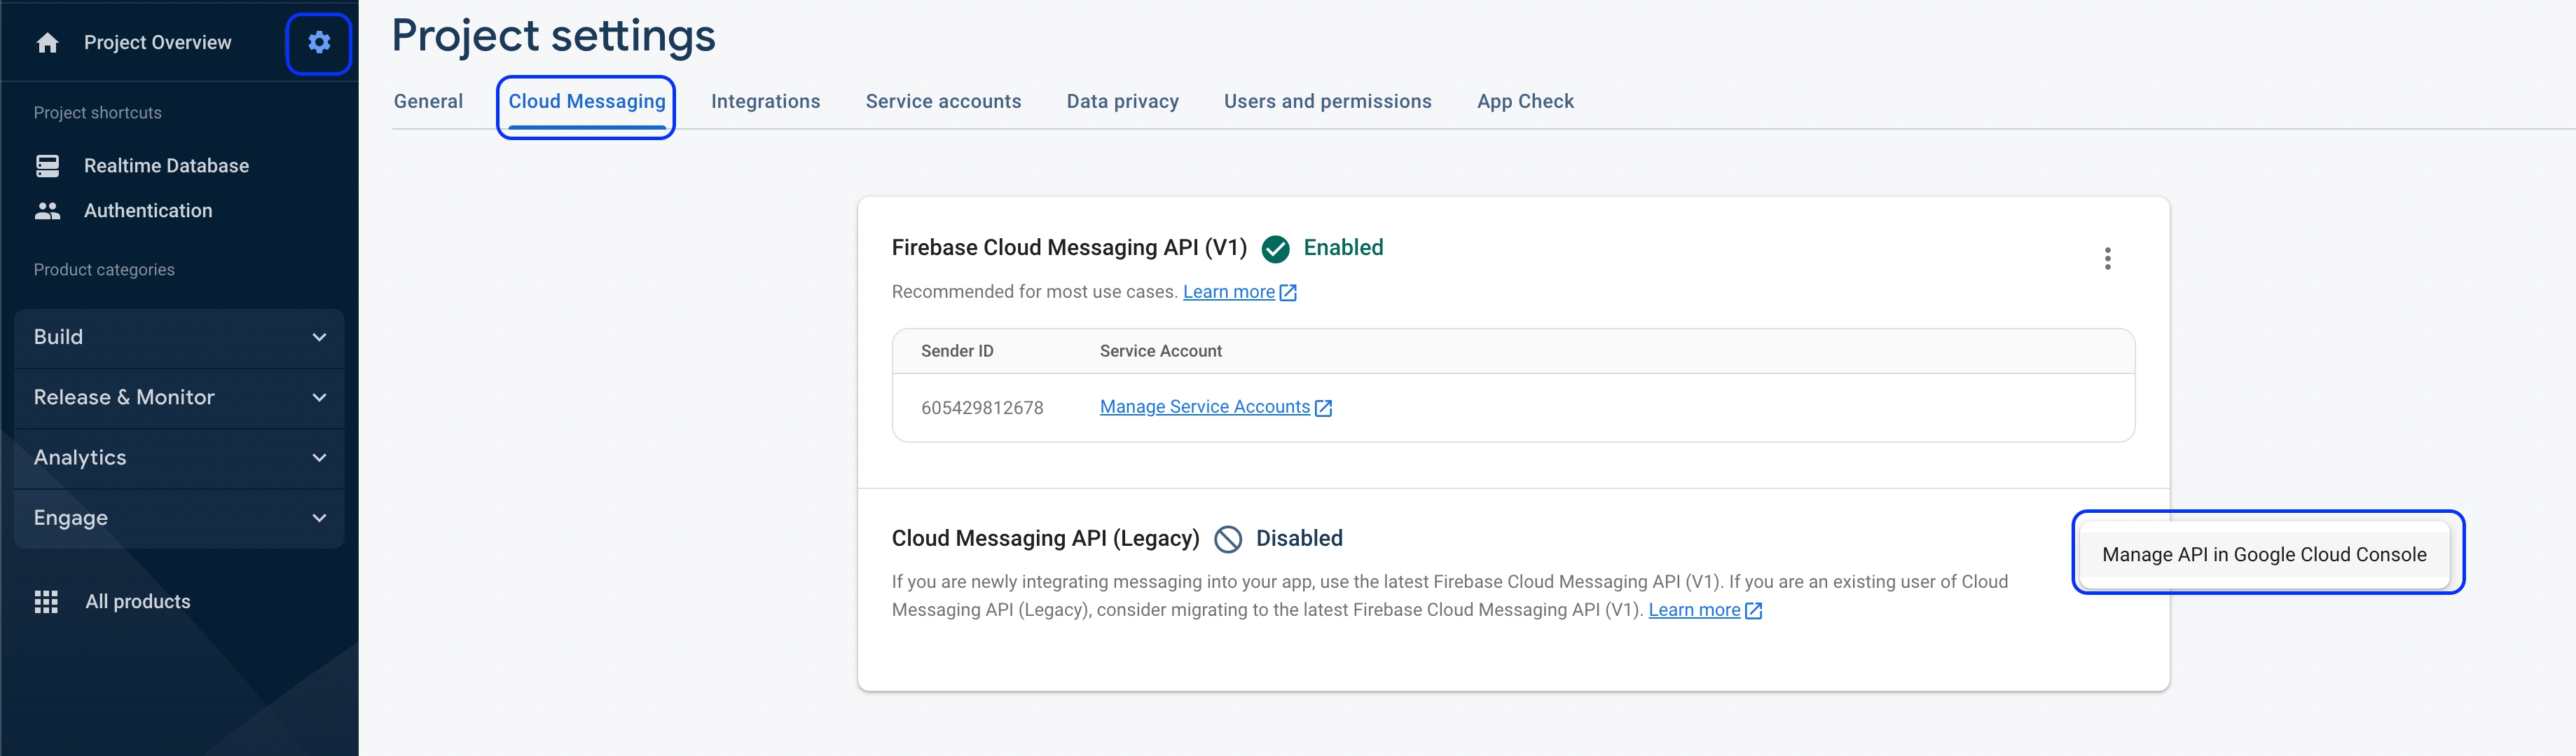Image resolution: width=2576 pixels, height=756 pixels.
Task: Click the Disabled status icon for Legacy API
Action: pos(1227,539)
